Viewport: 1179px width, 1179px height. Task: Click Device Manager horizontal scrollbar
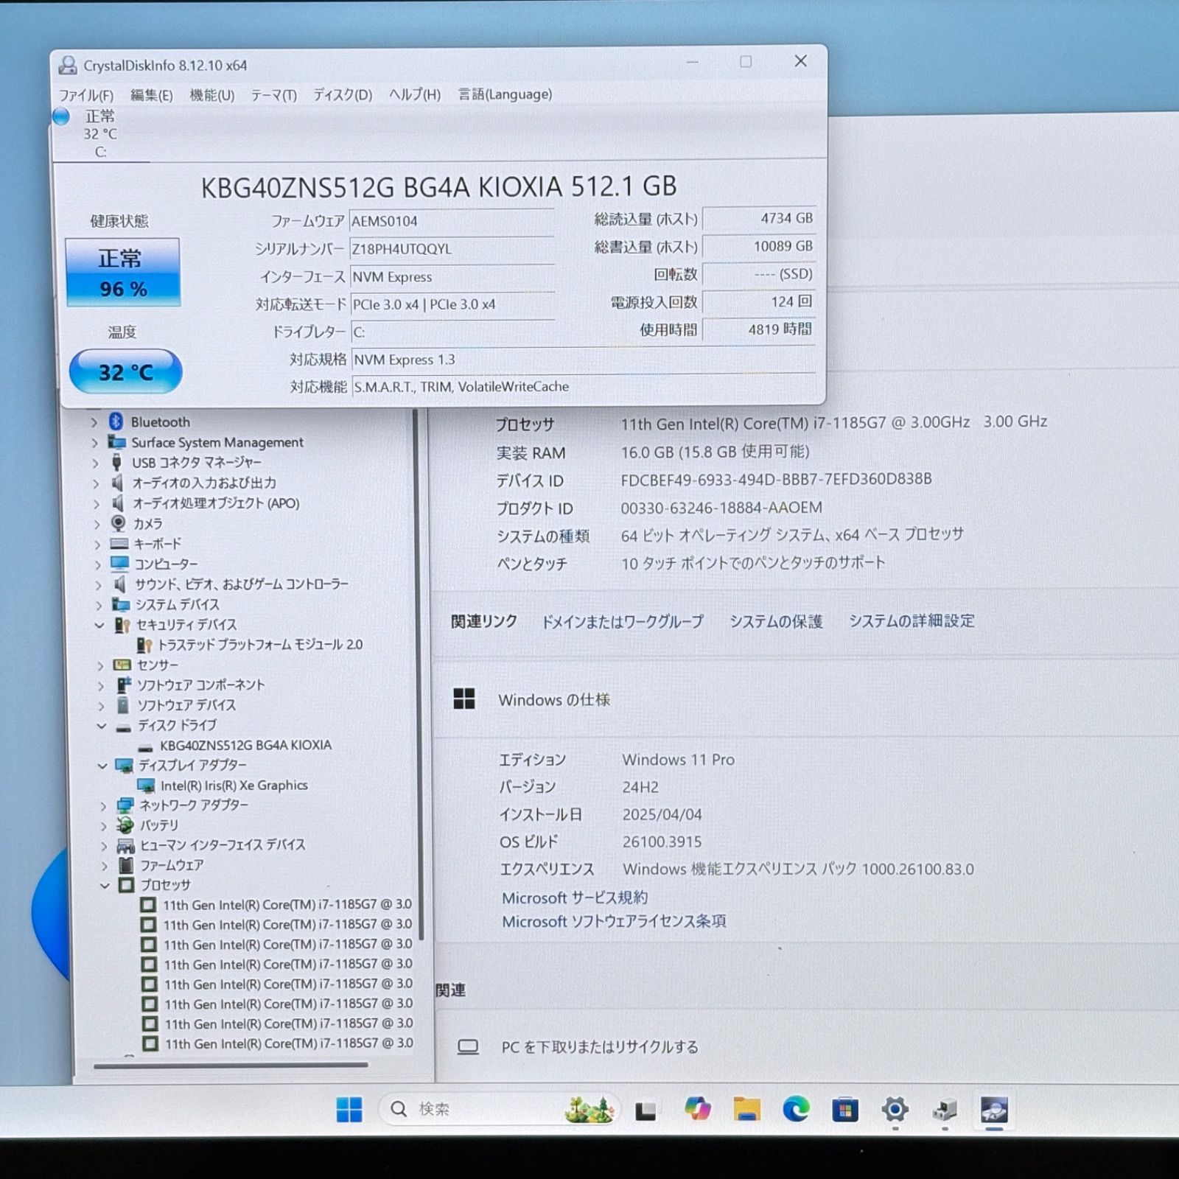(x=231, y=1065)
